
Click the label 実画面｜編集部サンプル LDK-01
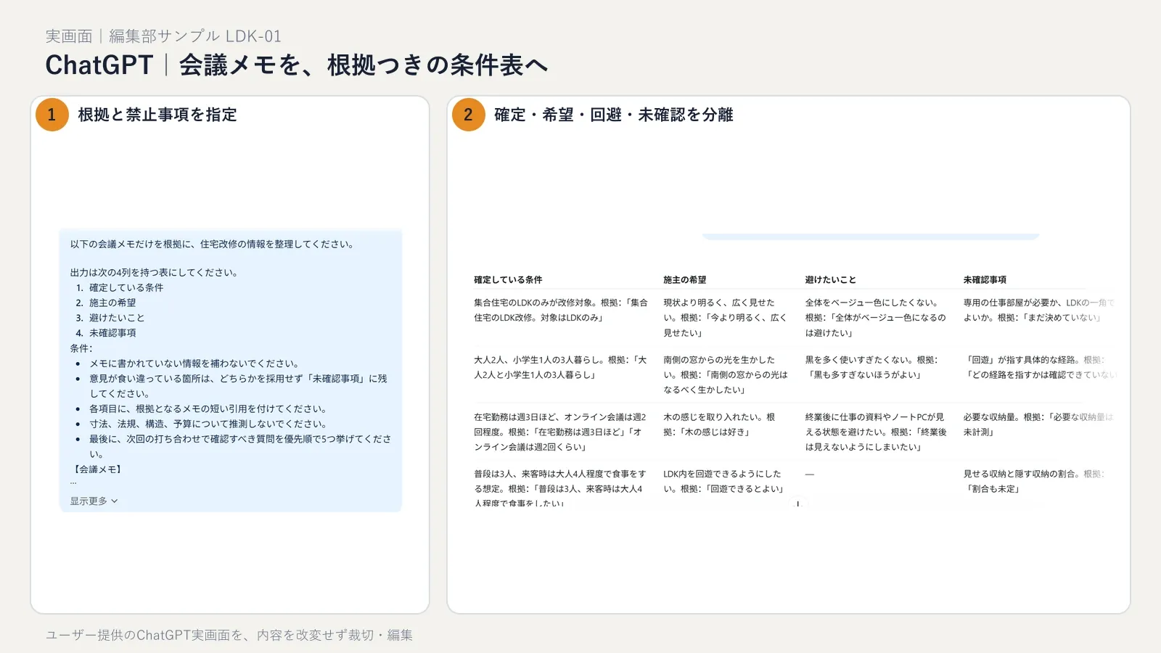click(163, 36)
